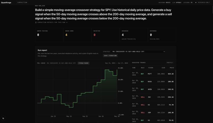
Task: Select the Rejected card
Action: (105, 35)
